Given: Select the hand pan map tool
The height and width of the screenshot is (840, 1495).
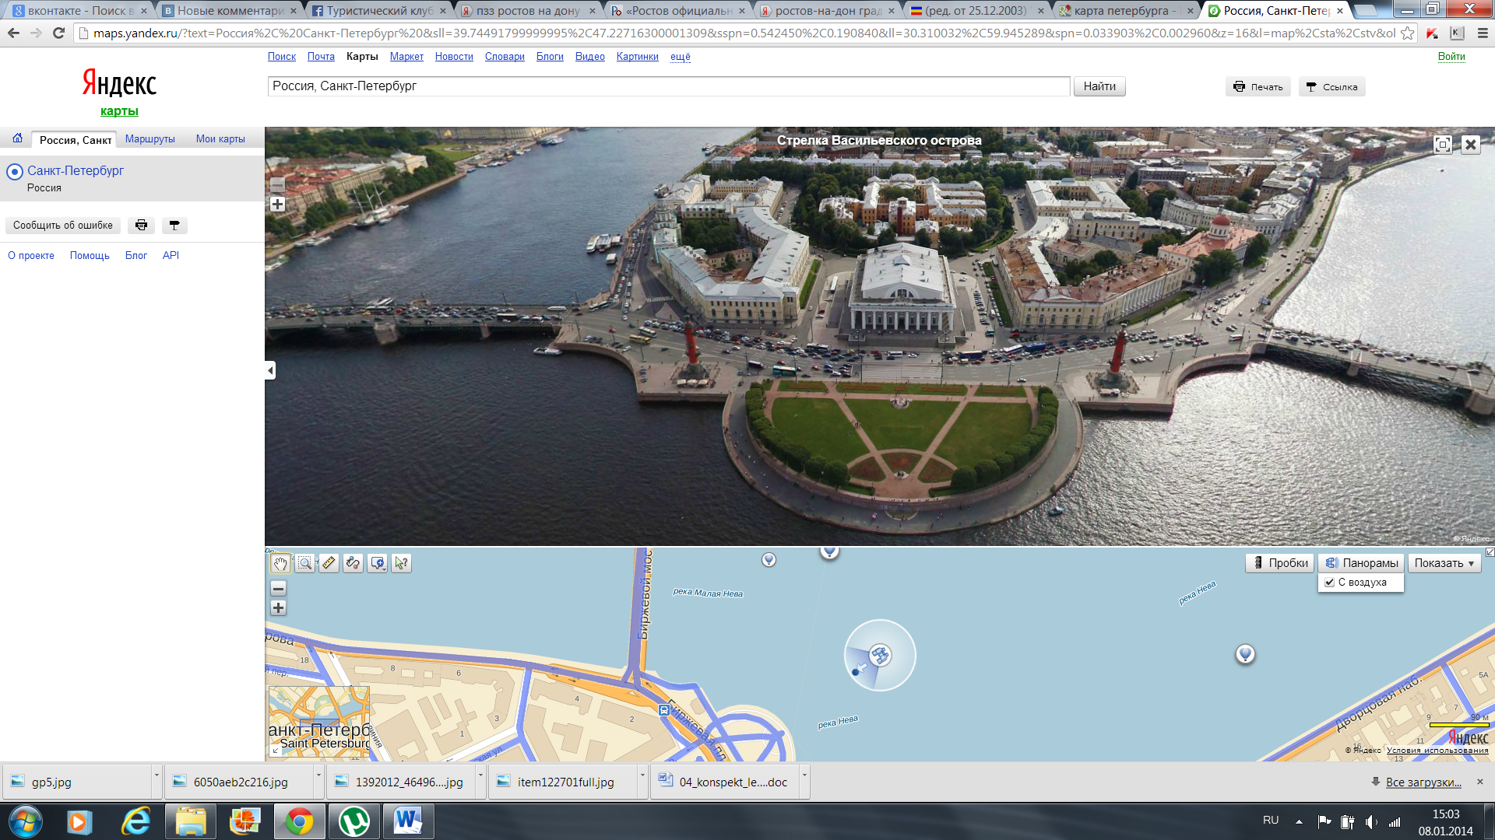Looking at the screenshot, I should (280, 563).
